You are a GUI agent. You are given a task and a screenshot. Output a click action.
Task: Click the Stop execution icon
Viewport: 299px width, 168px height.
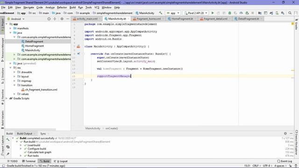[x=253, y=13]
